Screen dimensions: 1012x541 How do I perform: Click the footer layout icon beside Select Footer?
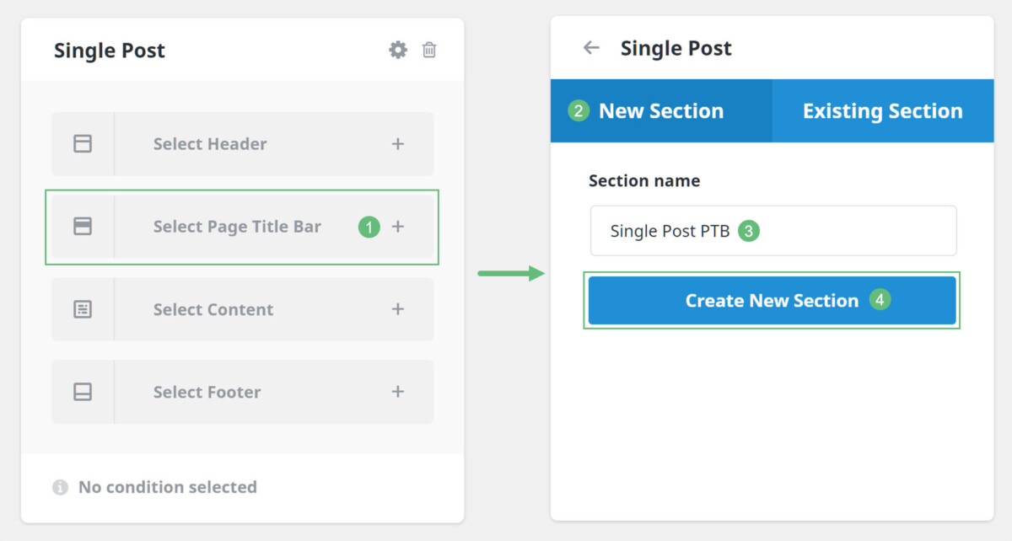(x=82, y=391)
